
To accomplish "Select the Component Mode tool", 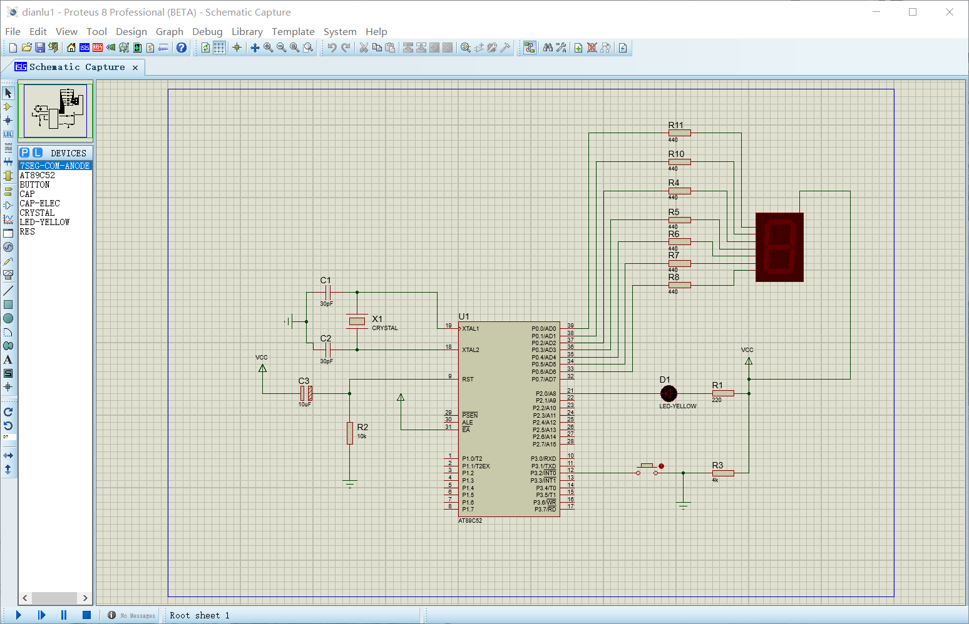I will [8, 106].
